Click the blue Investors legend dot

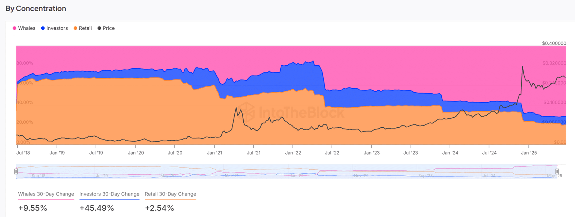point(43,28)
